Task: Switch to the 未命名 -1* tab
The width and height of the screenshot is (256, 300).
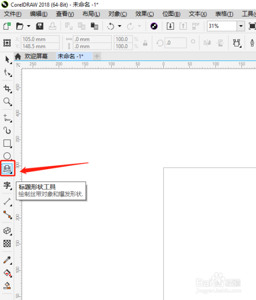Action: [x=74, y=56]
